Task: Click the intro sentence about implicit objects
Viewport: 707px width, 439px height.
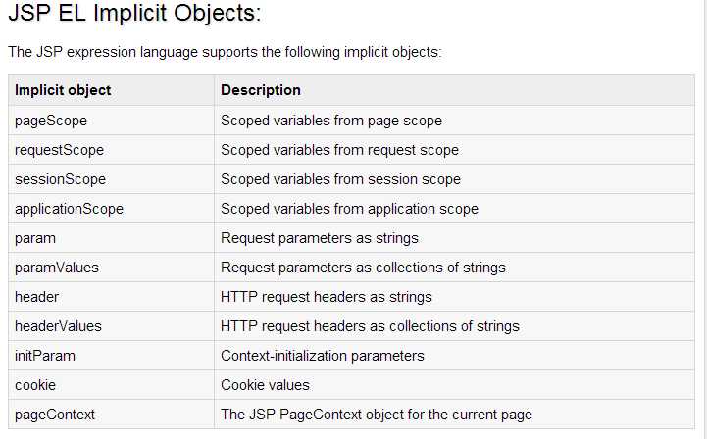Action: click(225, 51)
